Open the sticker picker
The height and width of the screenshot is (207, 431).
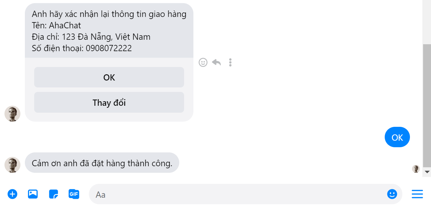click(54, 194)
